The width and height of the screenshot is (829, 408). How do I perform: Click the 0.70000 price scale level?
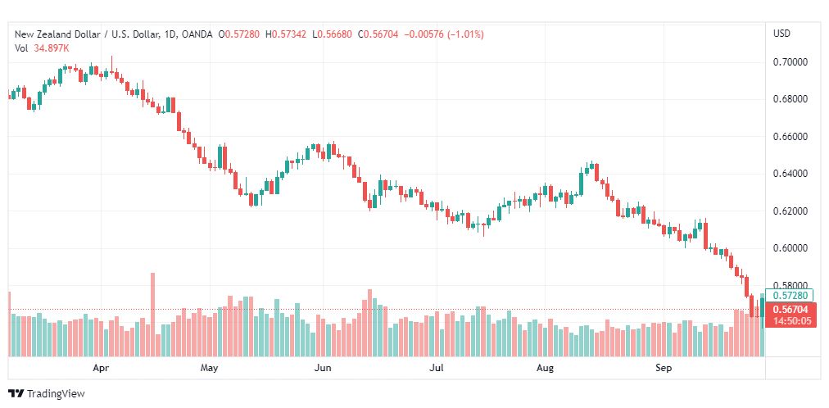pos(790,62)
